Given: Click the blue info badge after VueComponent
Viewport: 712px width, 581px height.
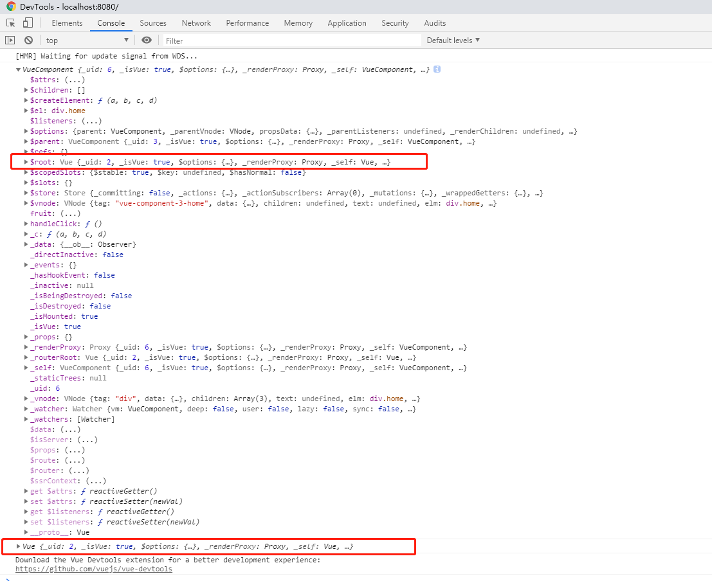Looking at the screenshot, I should (437, 69).
